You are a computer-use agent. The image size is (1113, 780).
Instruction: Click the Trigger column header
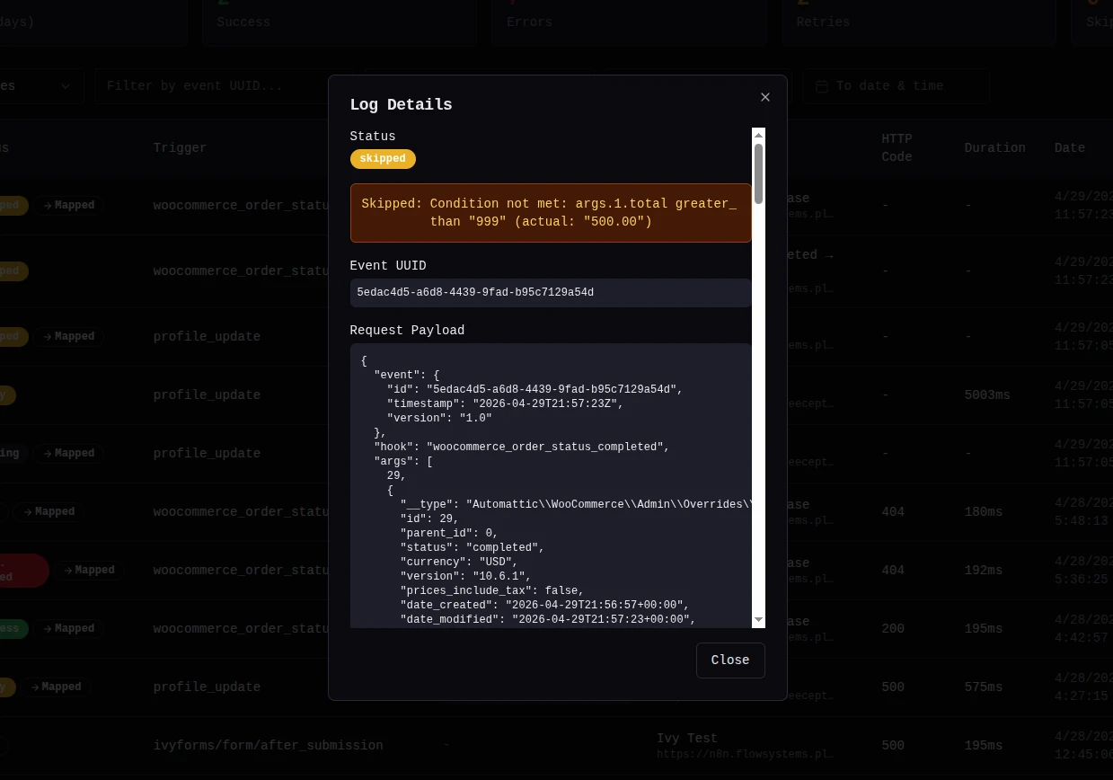pyautogui.click(x=180, y=147)
